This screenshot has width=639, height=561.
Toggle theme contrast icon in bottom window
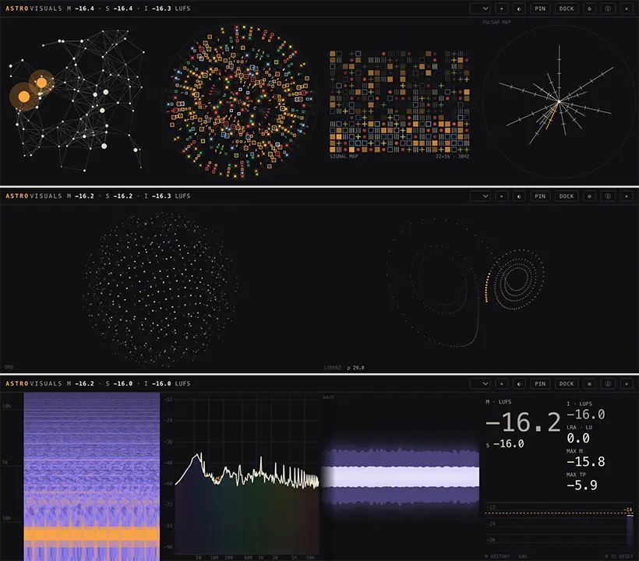519,384
